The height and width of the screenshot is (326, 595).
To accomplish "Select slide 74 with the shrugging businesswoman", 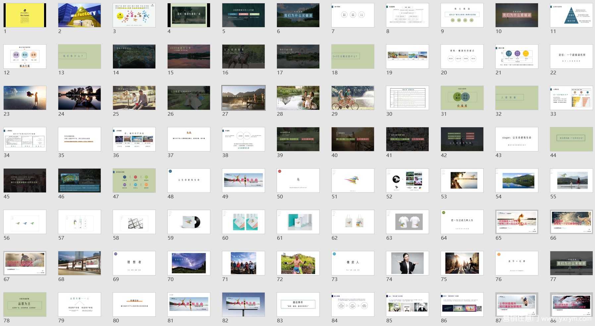I will (407, 263).
